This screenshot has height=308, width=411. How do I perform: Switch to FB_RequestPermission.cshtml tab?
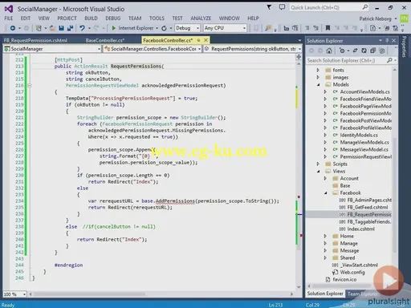[x=35, y=40]
